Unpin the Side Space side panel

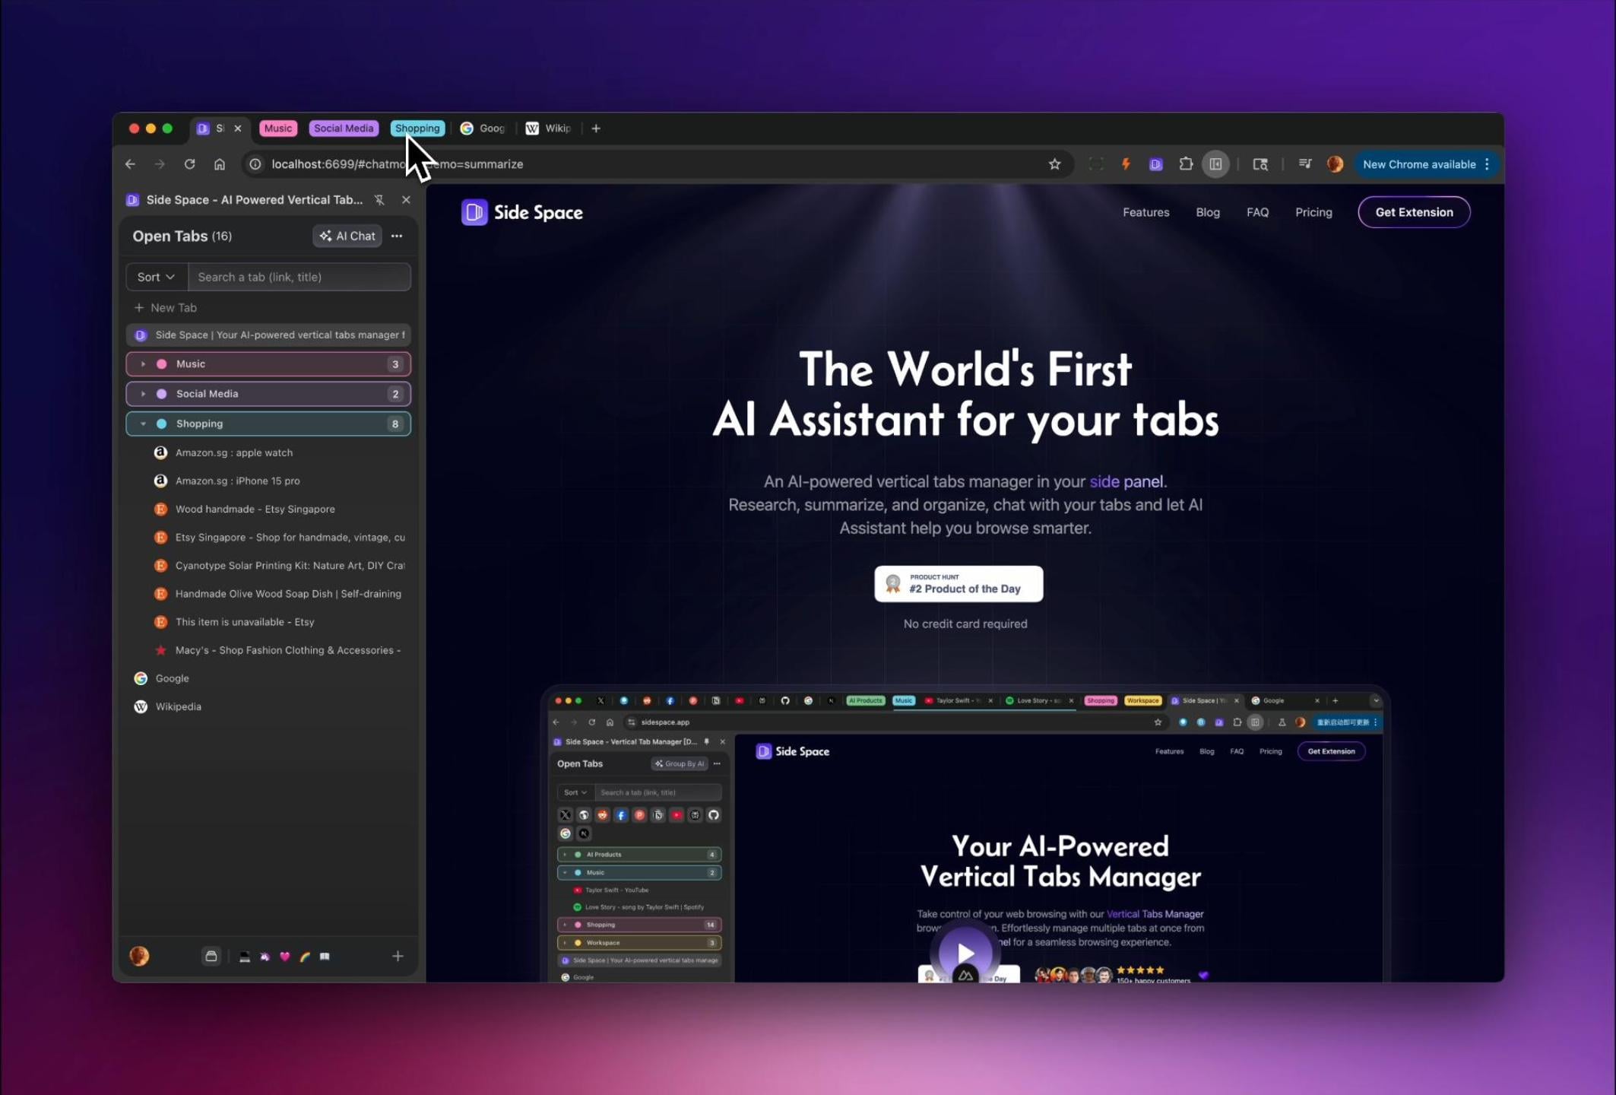pos(379,200)
